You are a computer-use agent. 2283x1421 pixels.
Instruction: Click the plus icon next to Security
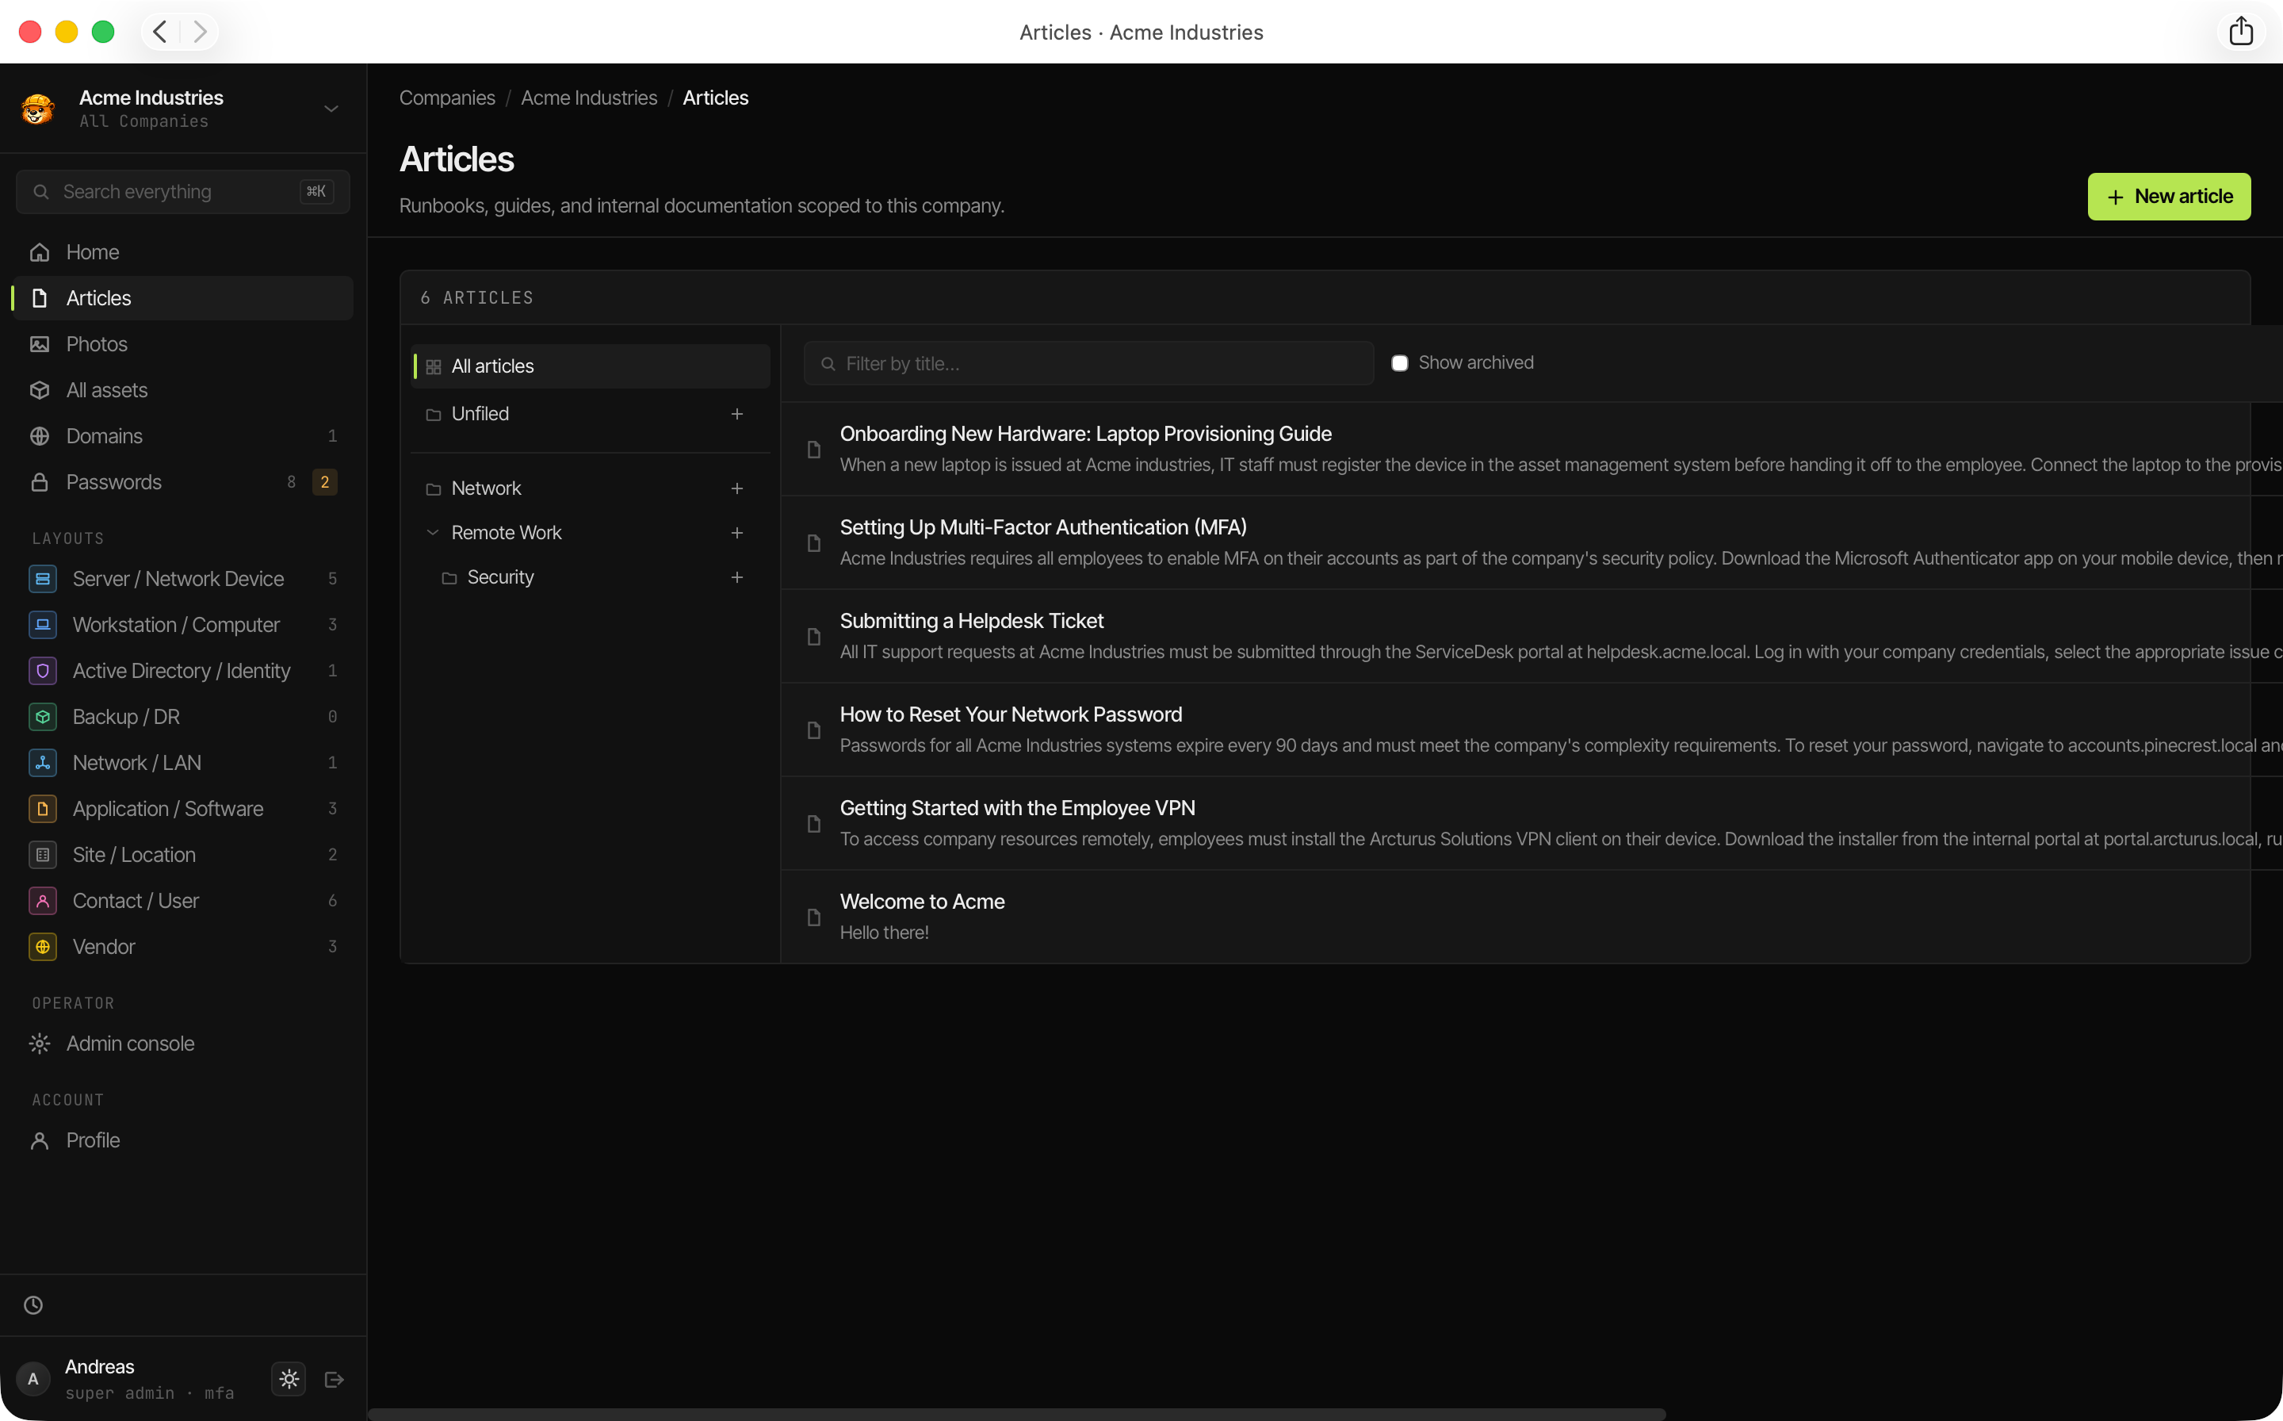(737, 577)
